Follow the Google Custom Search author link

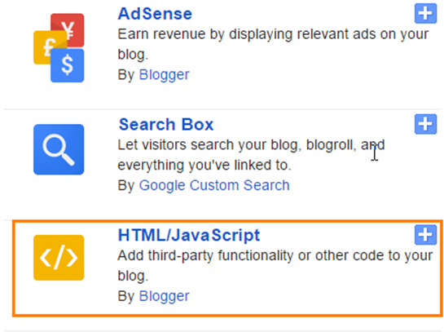214,185
